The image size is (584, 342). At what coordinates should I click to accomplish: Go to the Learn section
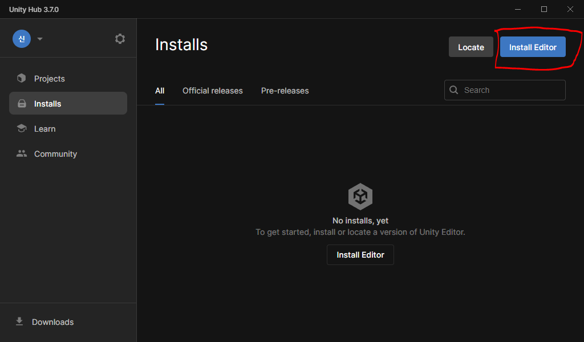(x=44, y=129)
